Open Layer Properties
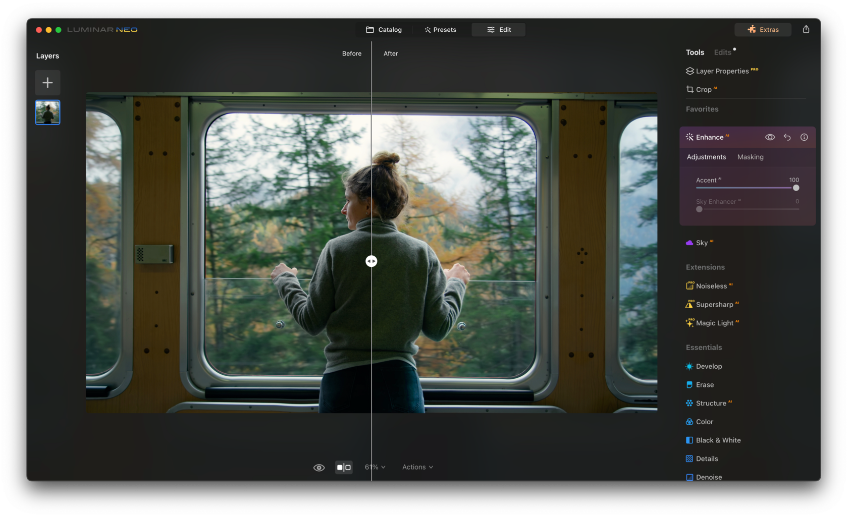The height and width of the screenshot is (517, 848). (x=722, y=71)
